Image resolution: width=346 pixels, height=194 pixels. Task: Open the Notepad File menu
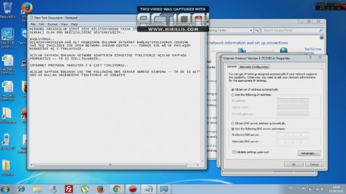[33, 24]
